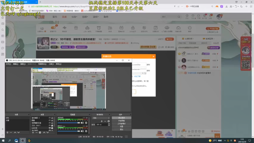Click the gift box icon in Douyu toolbar
Viewport: 254px width, 143px height.
pos(76,28)
